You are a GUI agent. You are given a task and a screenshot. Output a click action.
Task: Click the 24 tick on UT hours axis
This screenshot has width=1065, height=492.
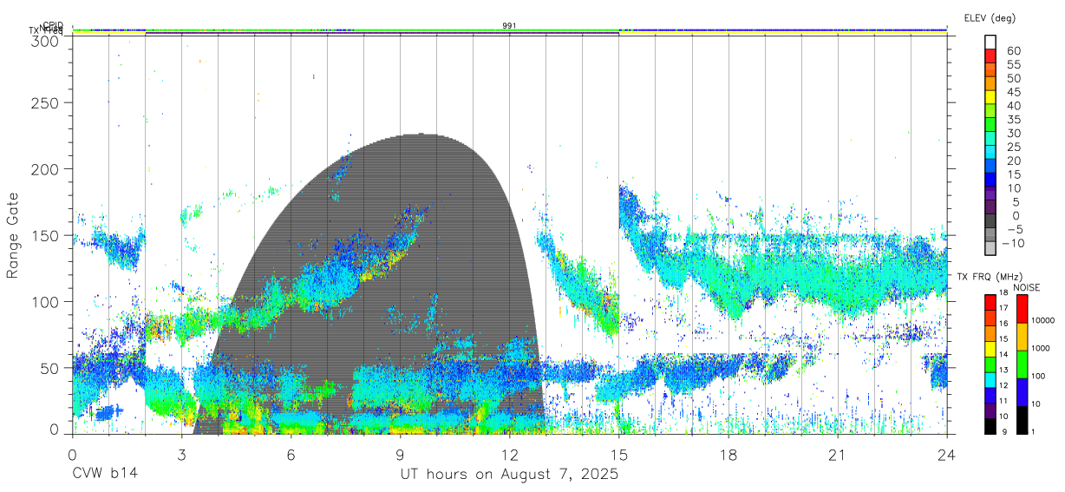947,455
